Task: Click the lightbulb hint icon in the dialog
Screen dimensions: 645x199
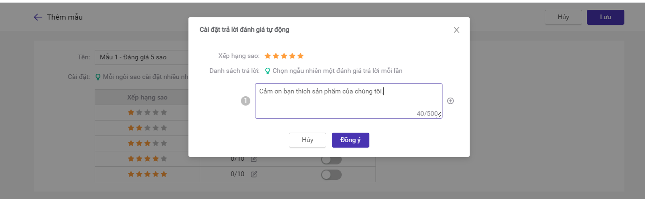Action: point(268,71)
